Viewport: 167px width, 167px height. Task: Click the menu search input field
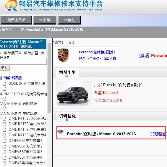[23, 62]
